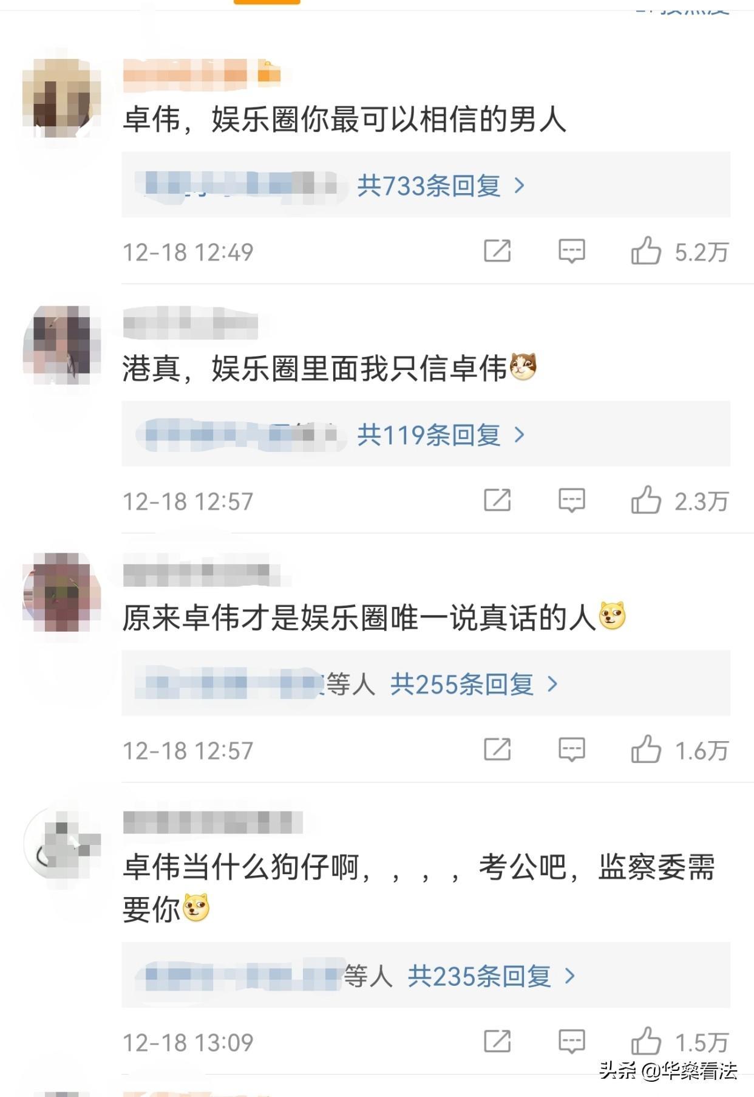Image resolution: width=754 pixels, height=1097 pixels.
Task: Open the 共235条回复 reply thread
Action: 491,976
